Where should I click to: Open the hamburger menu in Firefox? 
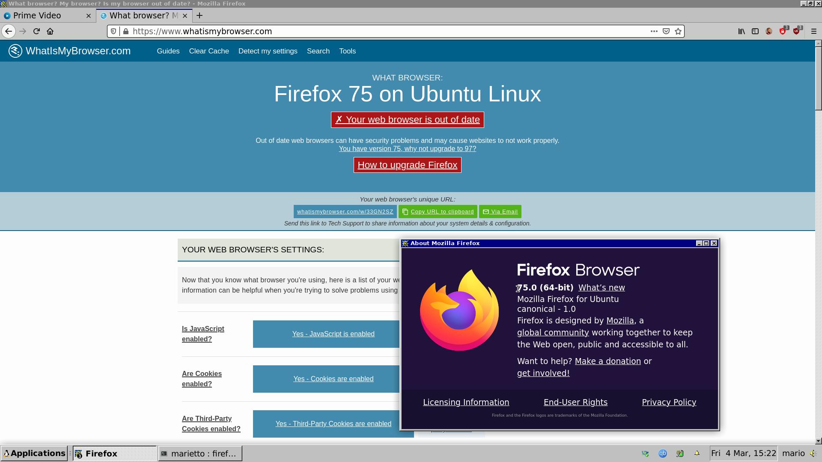[813, 31]
